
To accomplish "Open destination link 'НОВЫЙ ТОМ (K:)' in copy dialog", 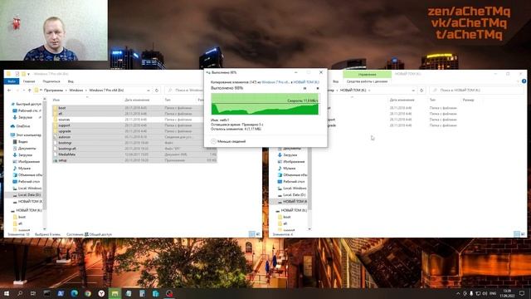I will point(306,82).
